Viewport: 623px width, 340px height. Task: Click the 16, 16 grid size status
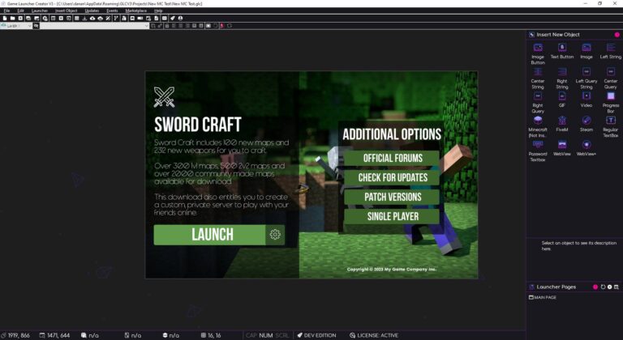click(211, 335)
